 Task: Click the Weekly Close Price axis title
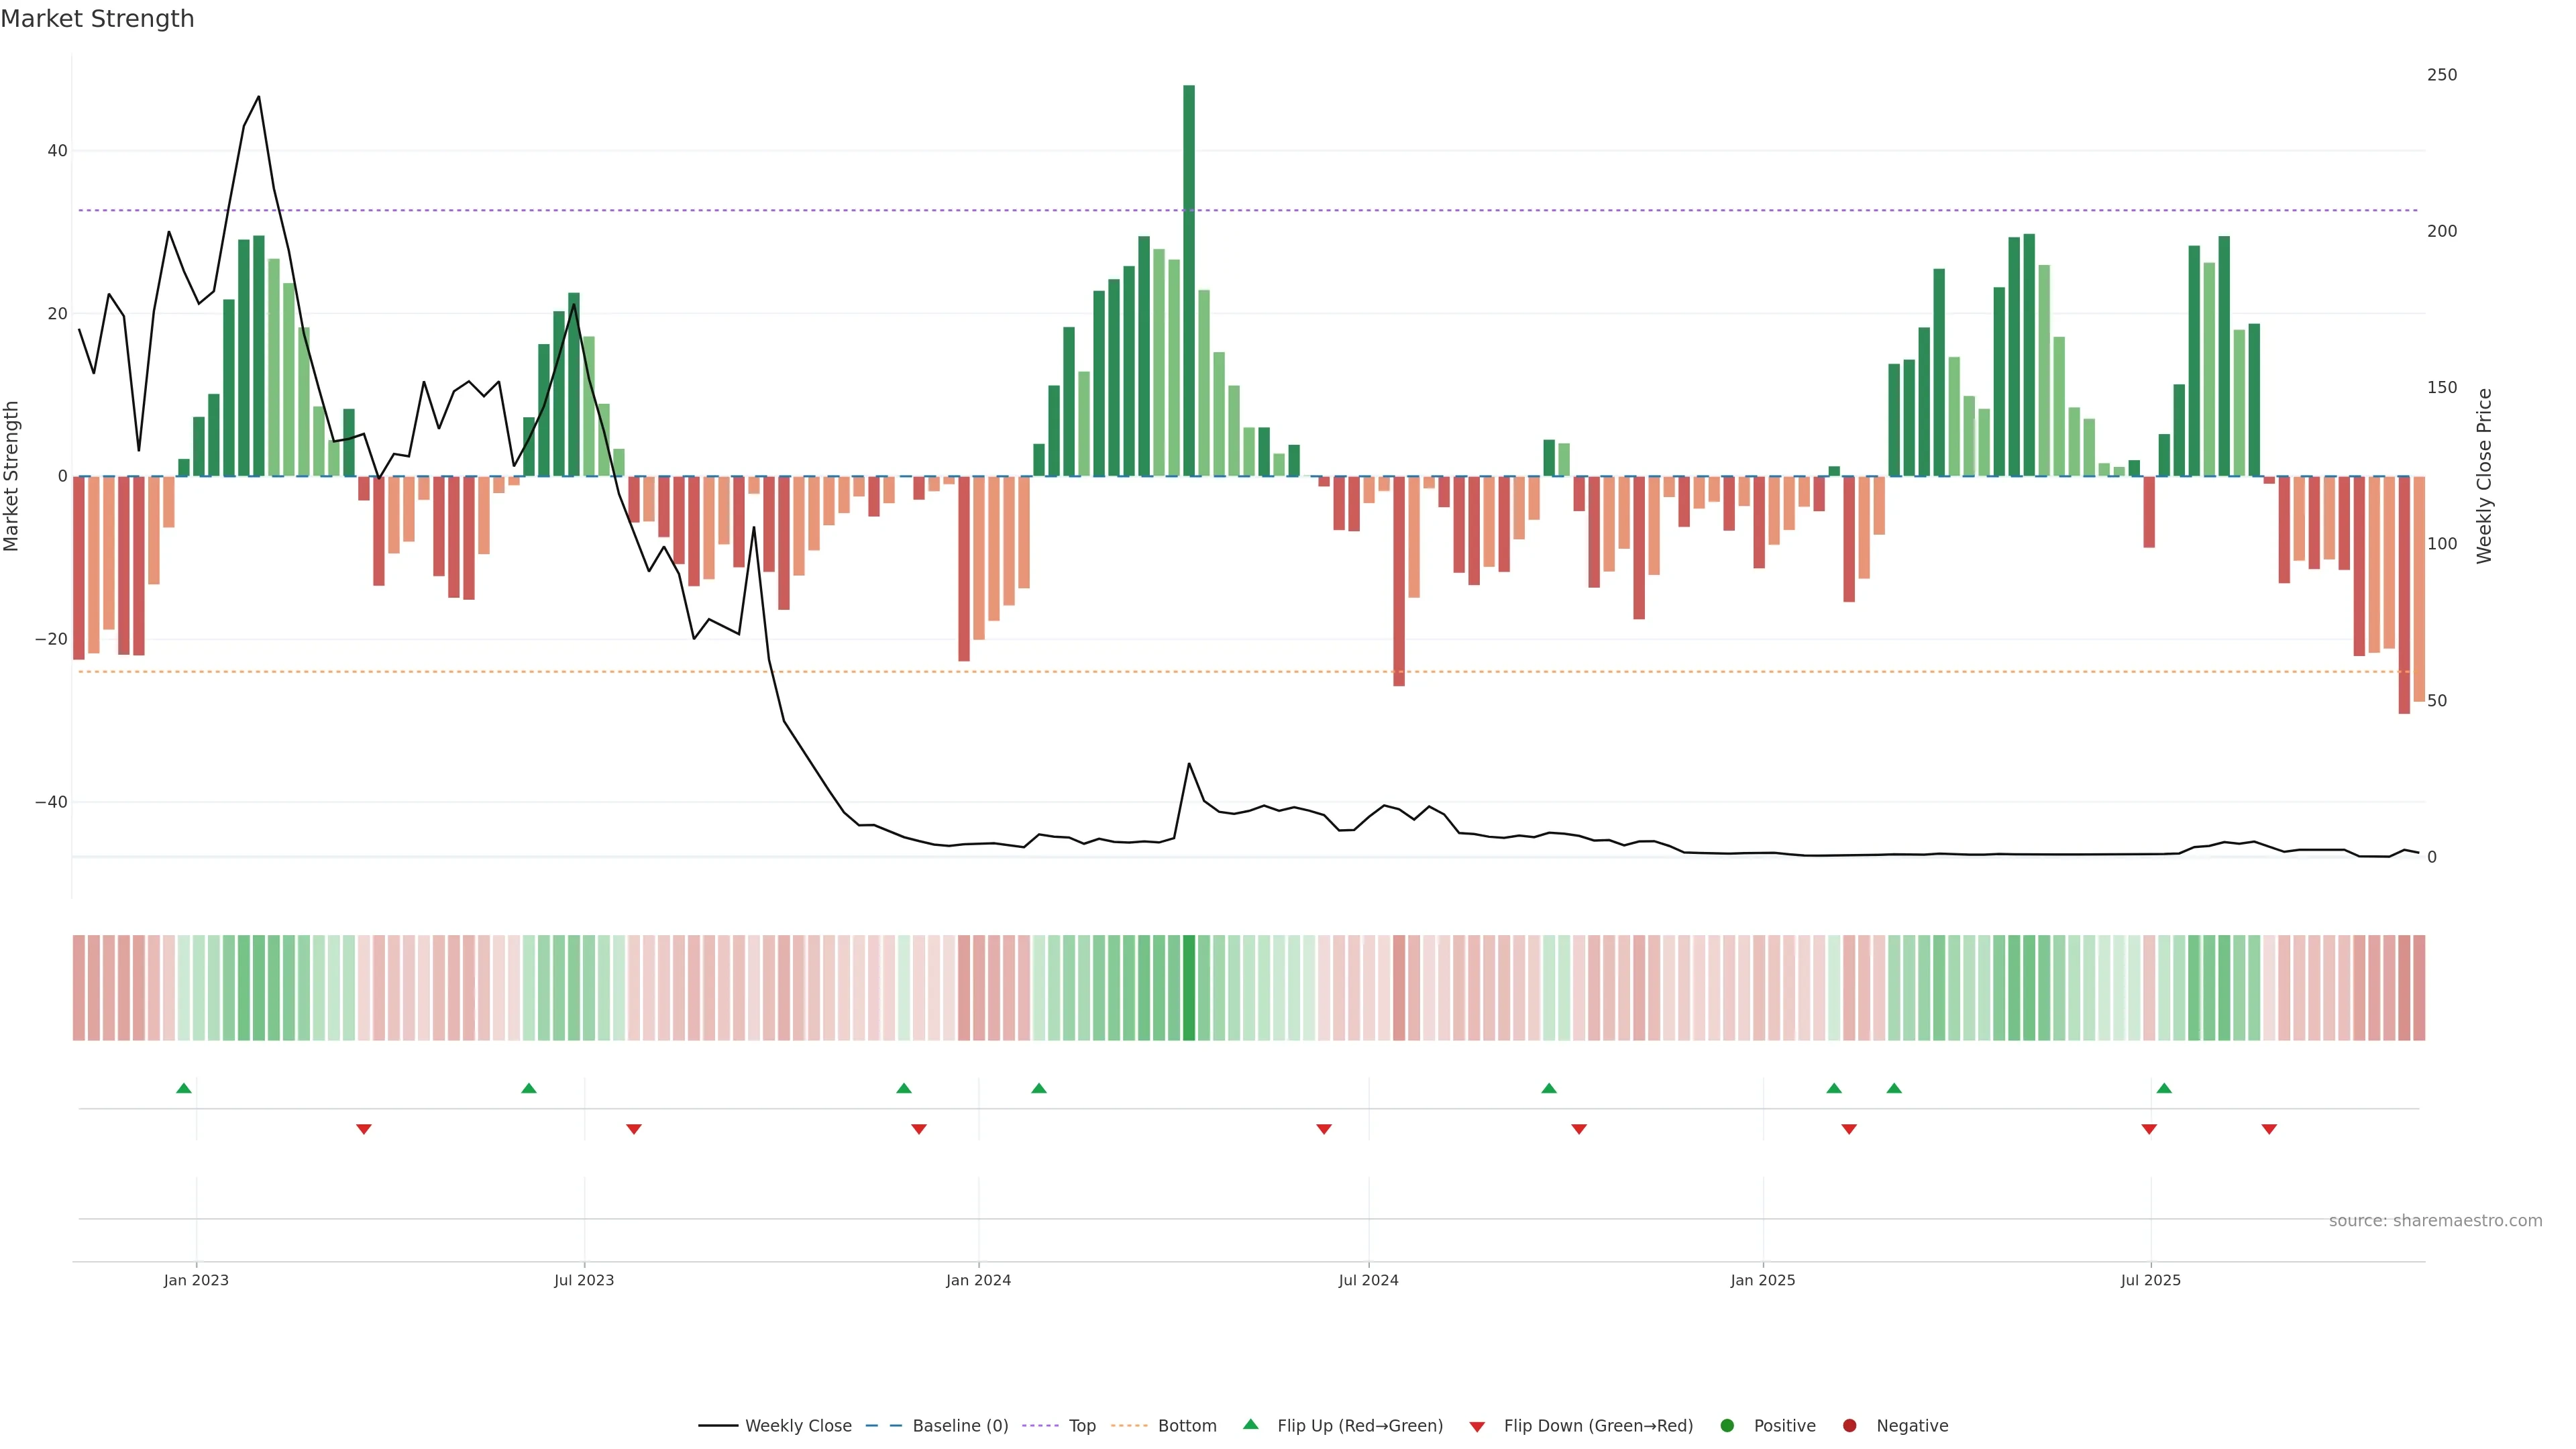[2484, 476]
